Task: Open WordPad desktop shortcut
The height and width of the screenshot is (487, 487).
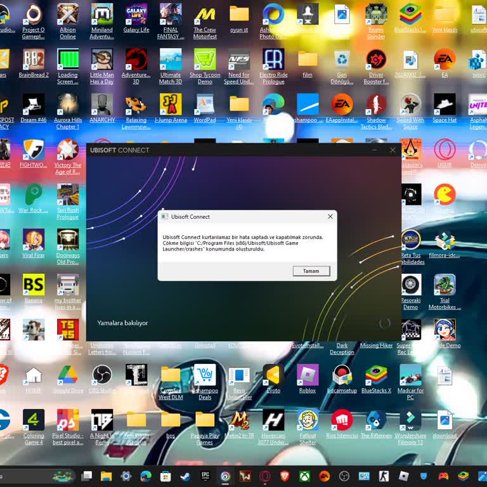Action: 205,108
